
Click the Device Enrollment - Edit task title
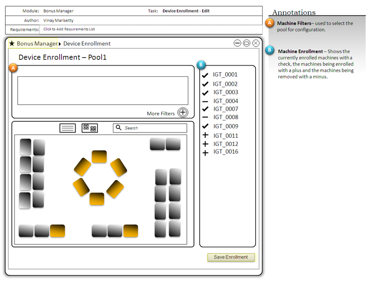coord(186,11)
